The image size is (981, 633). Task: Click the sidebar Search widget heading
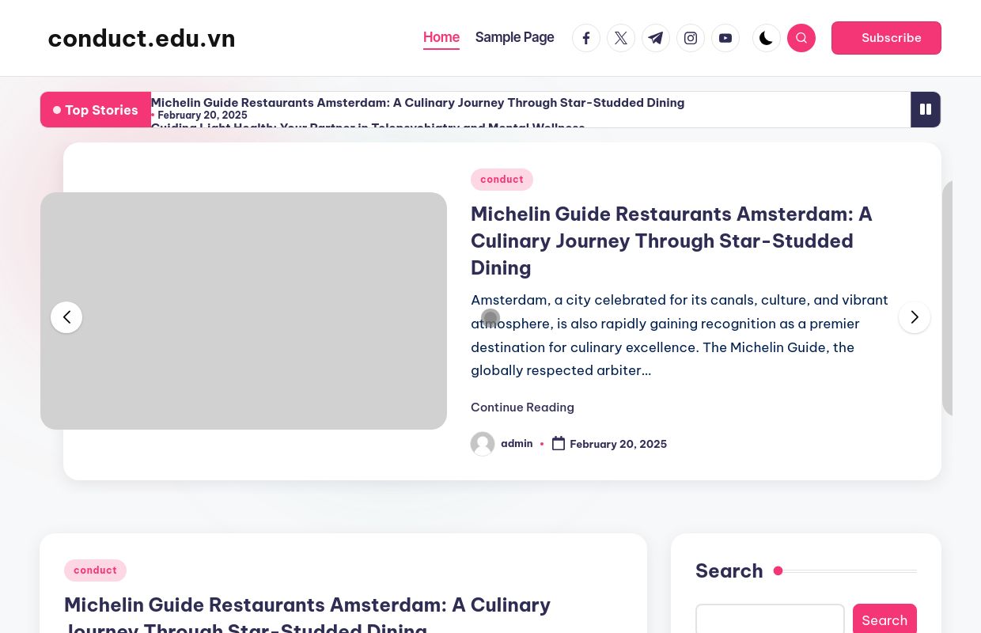coord(729,571)
